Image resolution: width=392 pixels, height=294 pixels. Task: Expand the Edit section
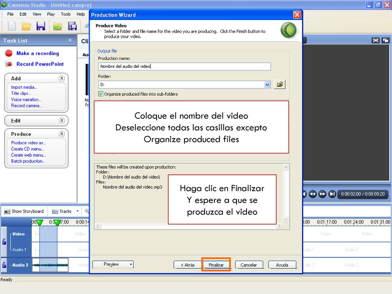(x=62, y=121)
